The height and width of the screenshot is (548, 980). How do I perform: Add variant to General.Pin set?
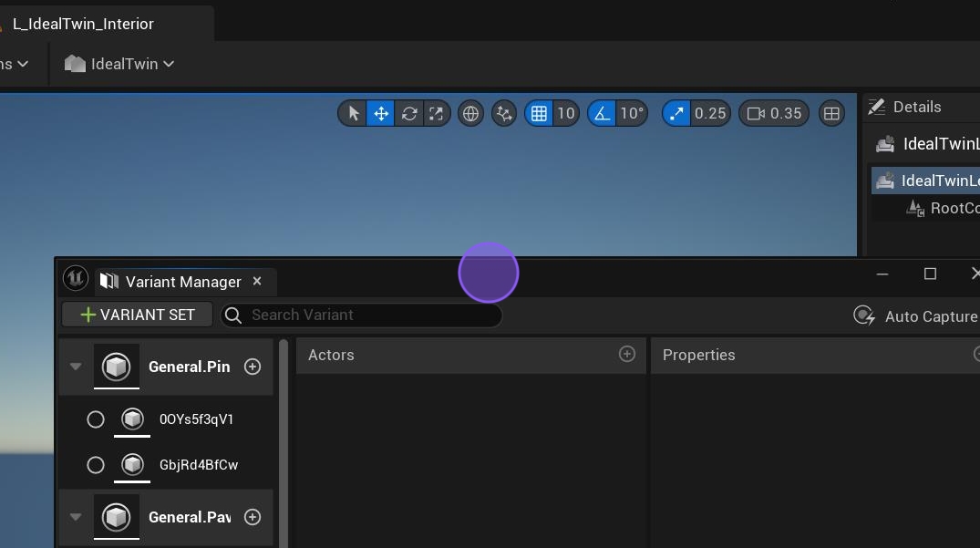point(253,367)
